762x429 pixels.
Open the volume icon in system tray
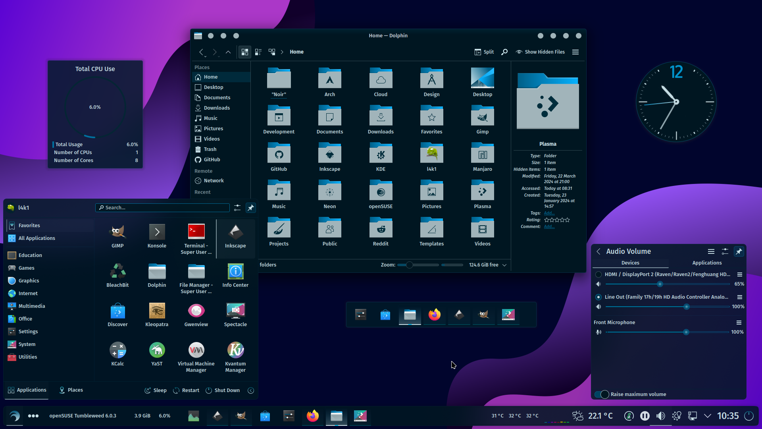661,416
